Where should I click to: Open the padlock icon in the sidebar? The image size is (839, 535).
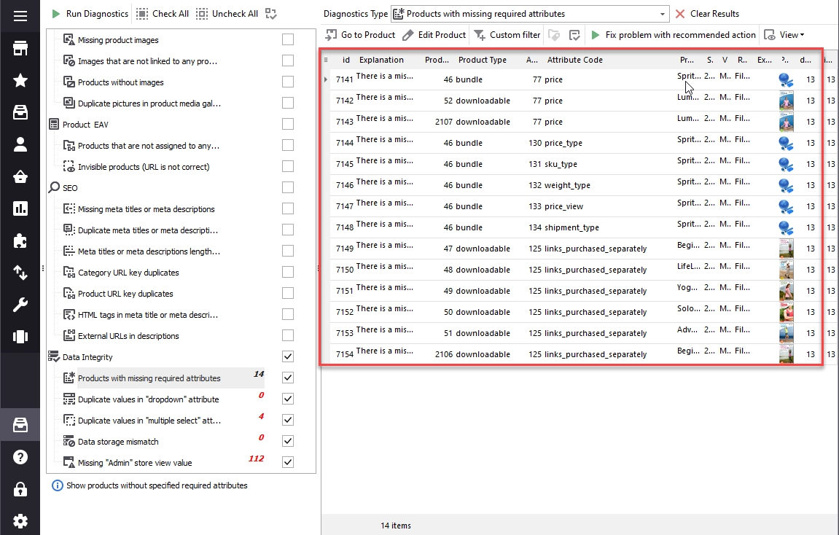(x=20, y=489)
